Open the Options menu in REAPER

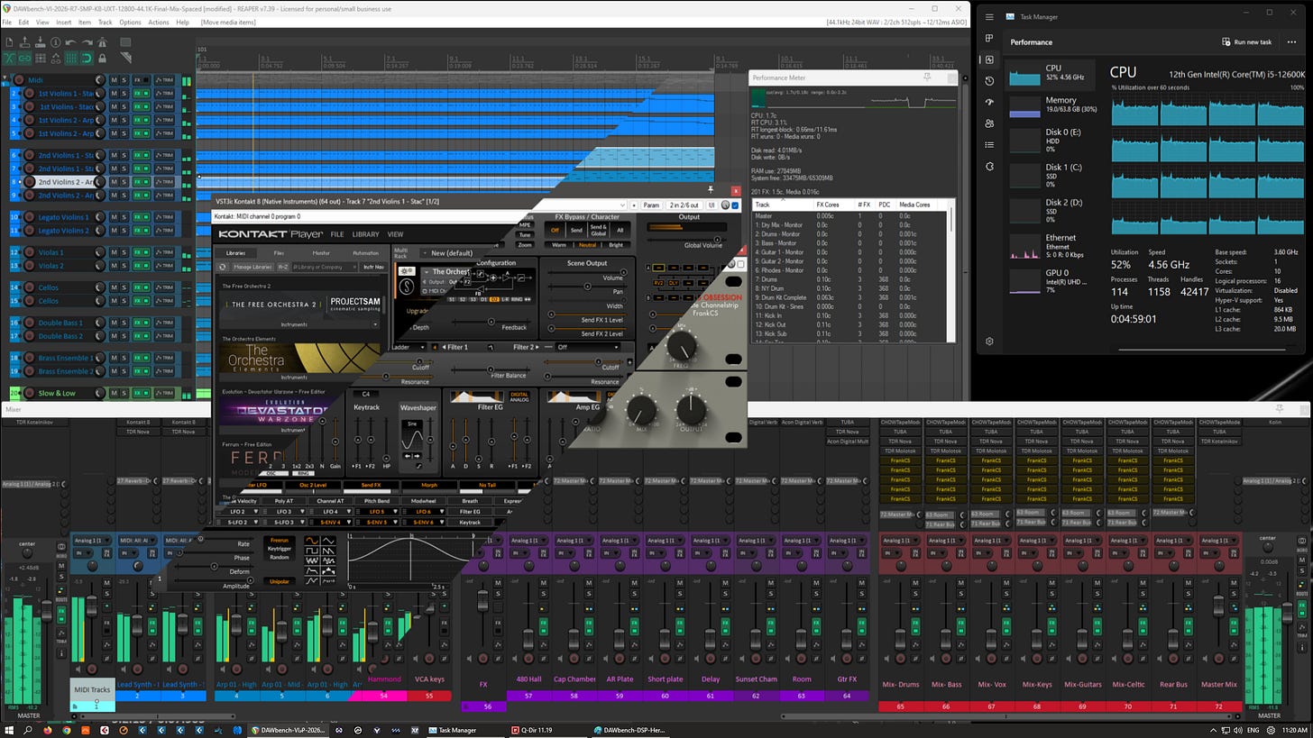[x=130, y=22]
